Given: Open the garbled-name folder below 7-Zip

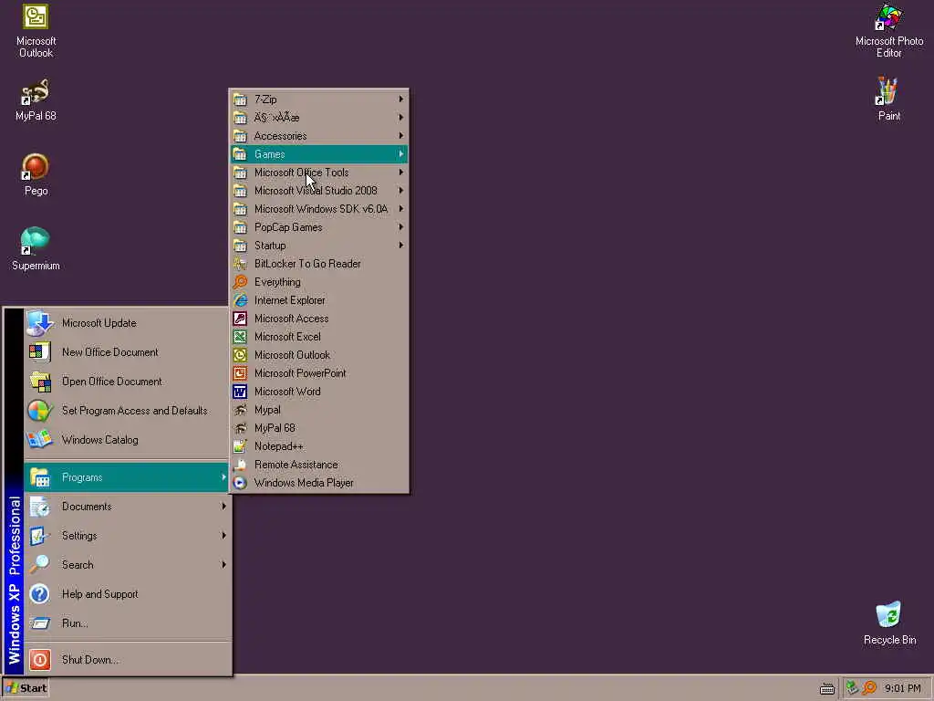Looking at the screenshot, I should point(319,118).
